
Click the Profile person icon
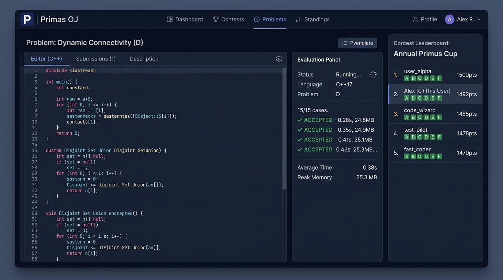coord(415,19)
